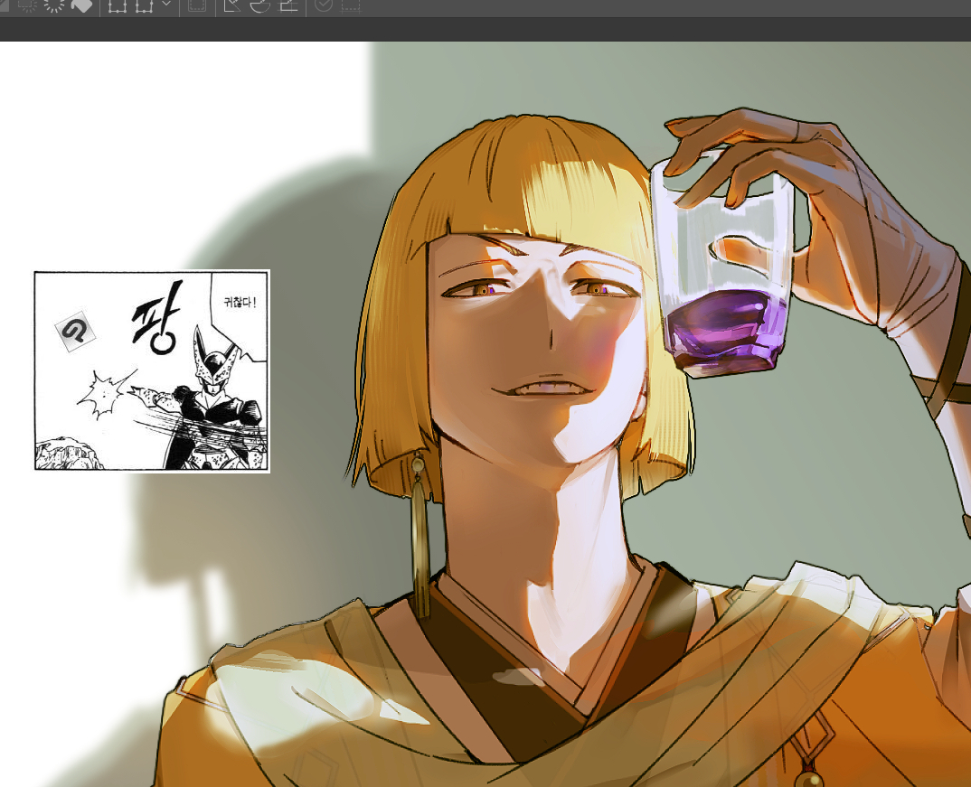971x787 pixels.
Task: Click the dimmed checkmark circle toolbar icon
Action: [324, 5]
